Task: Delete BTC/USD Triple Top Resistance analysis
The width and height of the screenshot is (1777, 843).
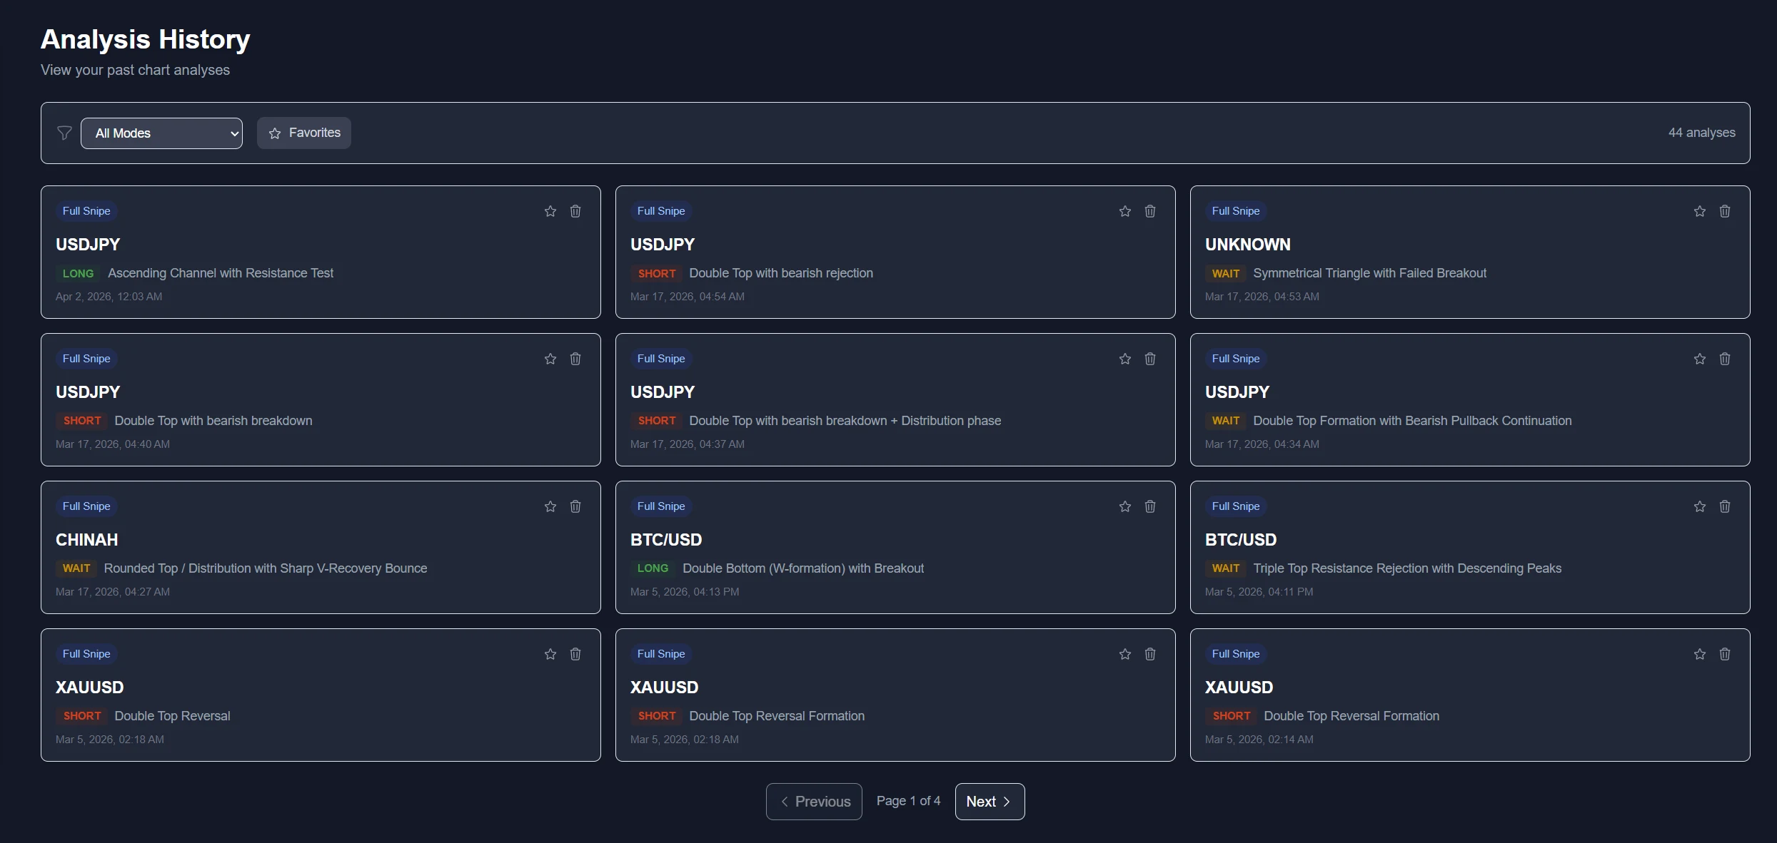Action: [1725, 506]
